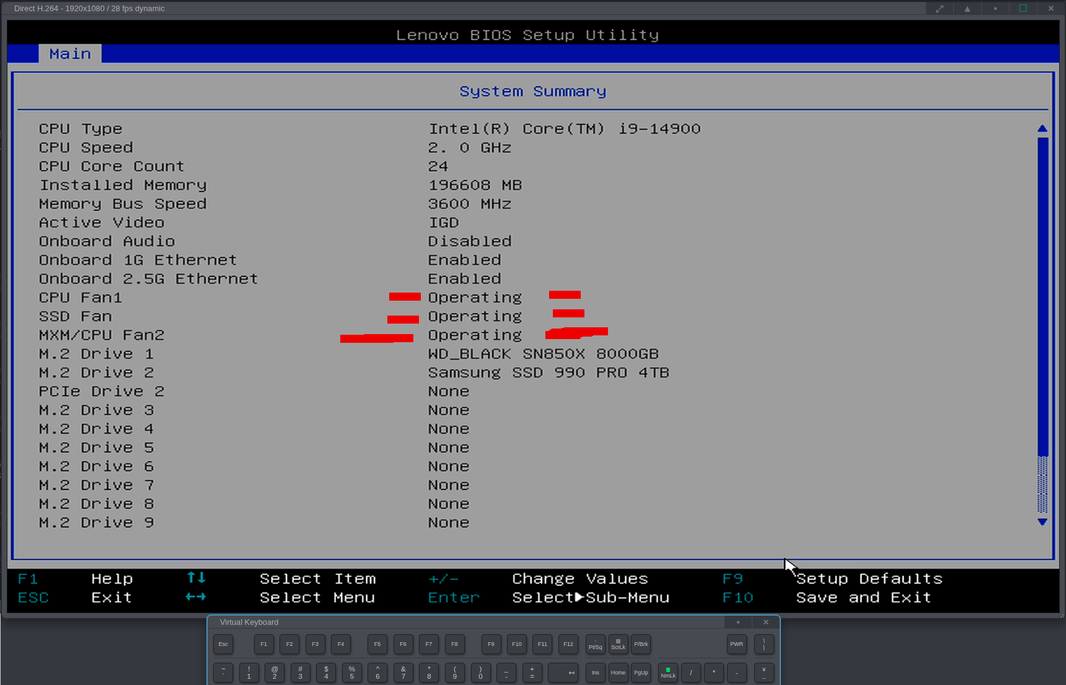Image resolution: width=1066 pixels, height=685 pixels.
Task: Click the triangle icon in viewer toolbar
Action: click(967, 9)
